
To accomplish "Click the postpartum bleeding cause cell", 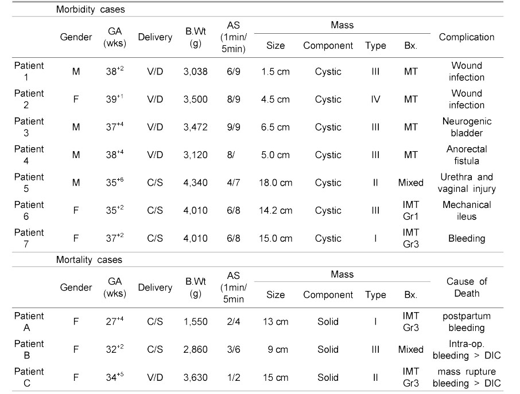I will point(466,322).
